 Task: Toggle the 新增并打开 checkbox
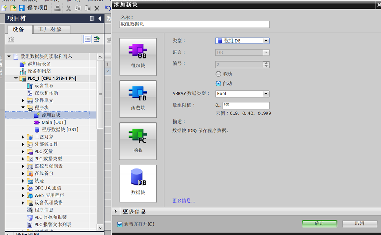pyautogui.click(x=120, y=224)
